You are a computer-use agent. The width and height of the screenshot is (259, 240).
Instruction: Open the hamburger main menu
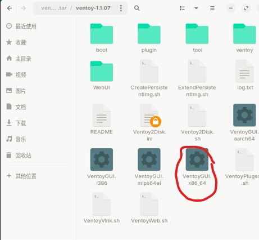pyautogui.click(x=212, y=8)
